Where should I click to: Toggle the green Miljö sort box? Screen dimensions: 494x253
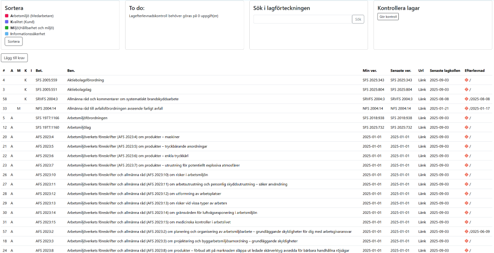point(6,28)
